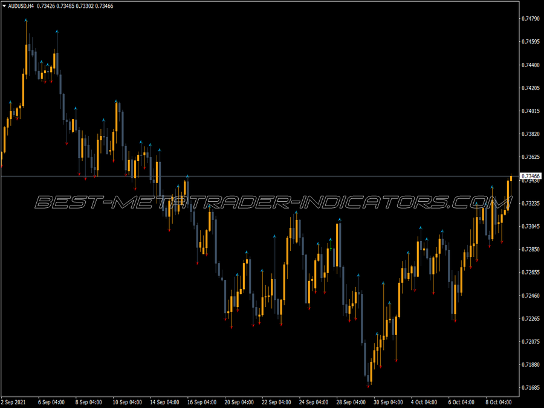Click the 0.71685 price scale label
The width and height of the screenshot is (544, 408).
(x=531, y=387)
